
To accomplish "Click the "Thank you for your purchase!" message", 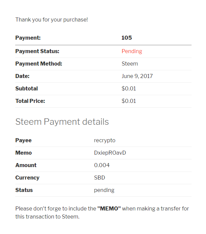I will [52, 19].
